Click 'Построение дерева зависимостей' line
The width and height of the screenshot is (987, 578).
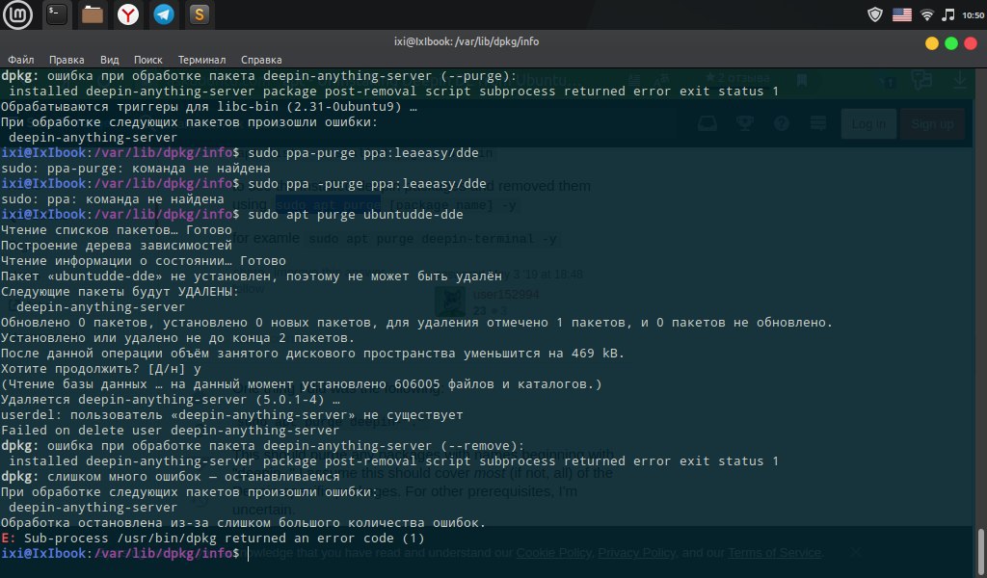[117, 246]
